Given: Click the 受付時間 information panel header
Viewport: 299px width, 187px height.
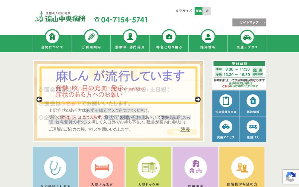Looking at the screenshot, I should 239,63.
